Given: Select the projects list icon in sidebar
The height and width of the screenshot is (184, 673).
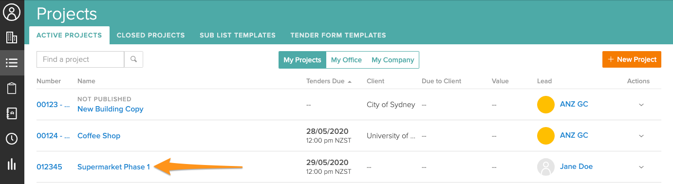Looking at the screenshot, I should pos(12,63).
